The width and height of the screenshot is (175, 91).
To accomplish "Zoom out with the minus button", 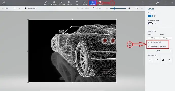I will pyautogui.click(x=107, y=8).
